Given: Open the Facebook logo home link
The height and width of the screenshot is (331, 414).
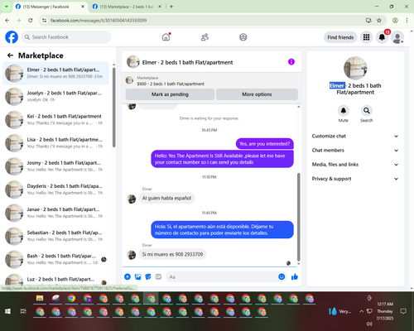Looking at the screenshot, I should coord(12,37).
